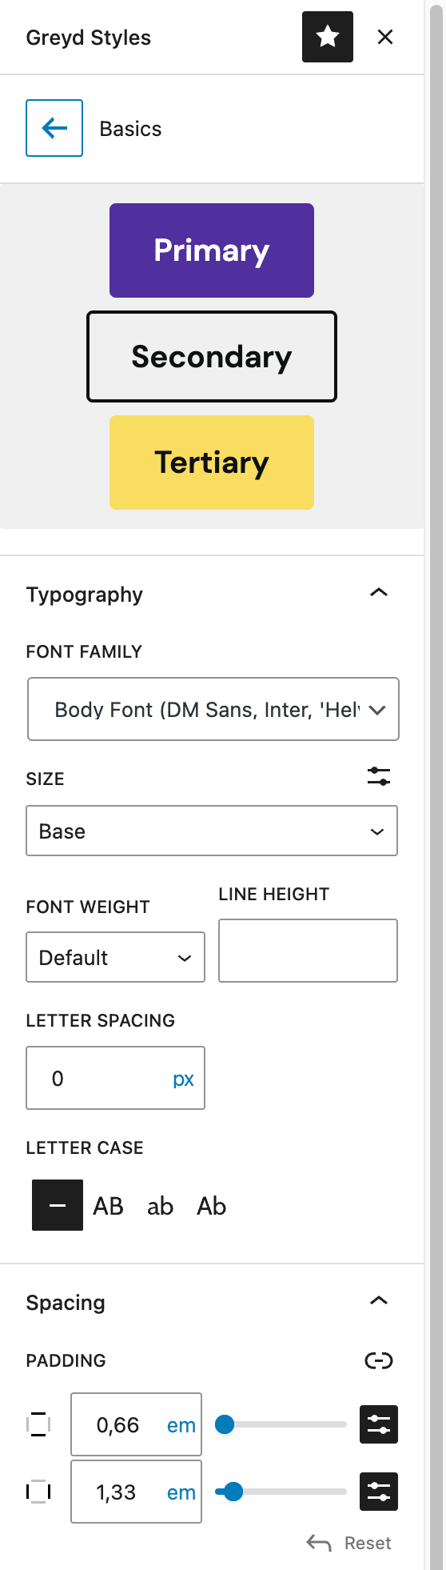Select lowercase ab letter case
The image size is (446, 1570).
160,1206
